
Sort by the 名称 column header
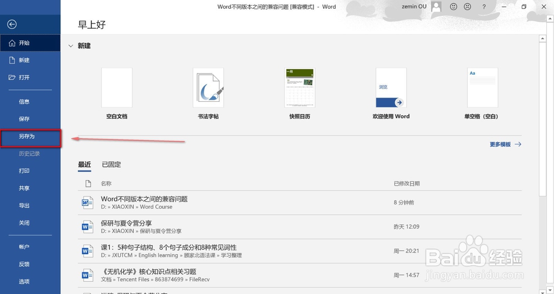point(106,183)
